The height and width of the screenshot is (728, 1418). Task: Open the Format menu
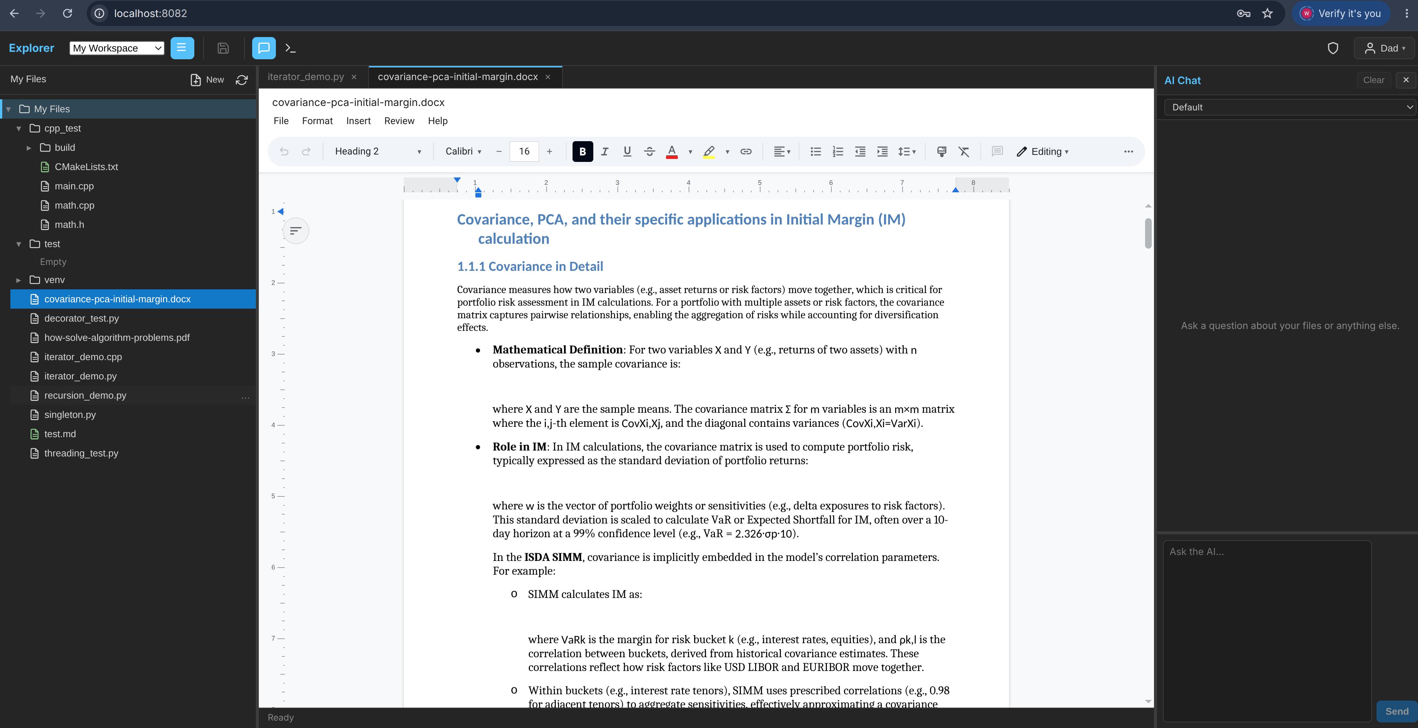tap(317, 121)
